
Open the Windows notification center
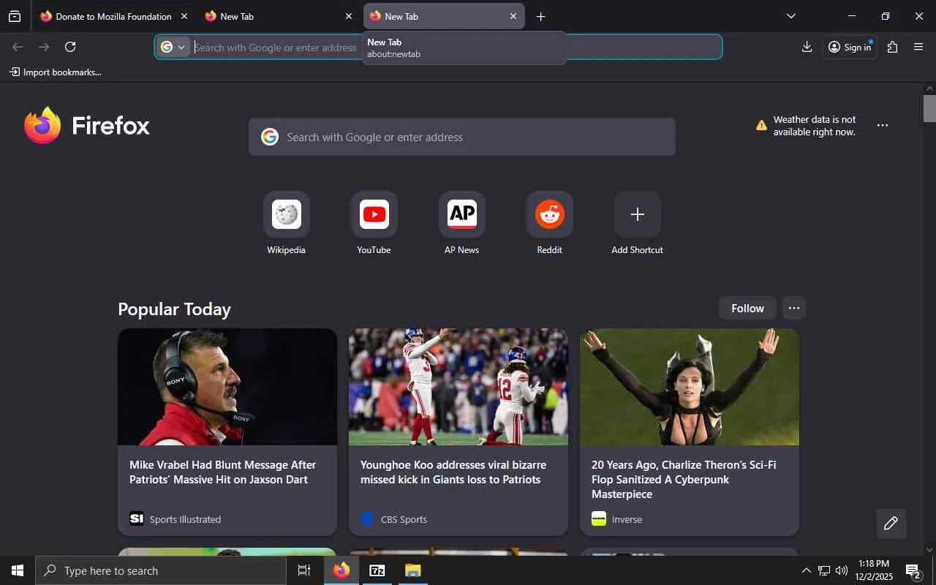click(914, 570)
